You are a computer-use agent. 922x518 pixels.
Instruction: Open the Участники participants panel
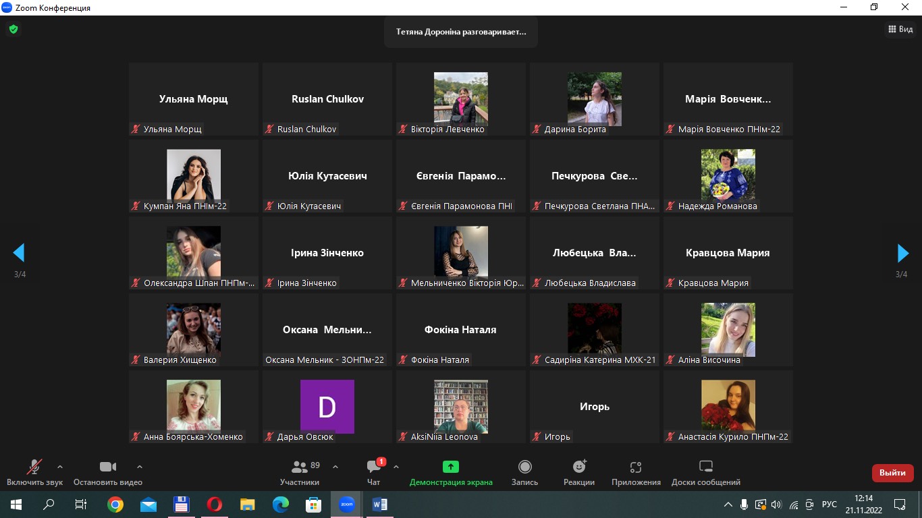click(300, 472)
